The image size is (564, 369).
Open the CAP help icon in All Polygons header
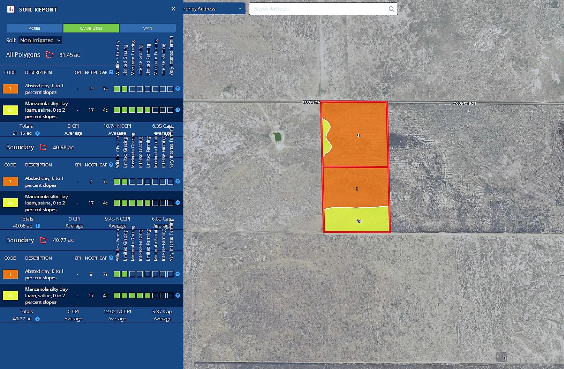tap(111, 72)
